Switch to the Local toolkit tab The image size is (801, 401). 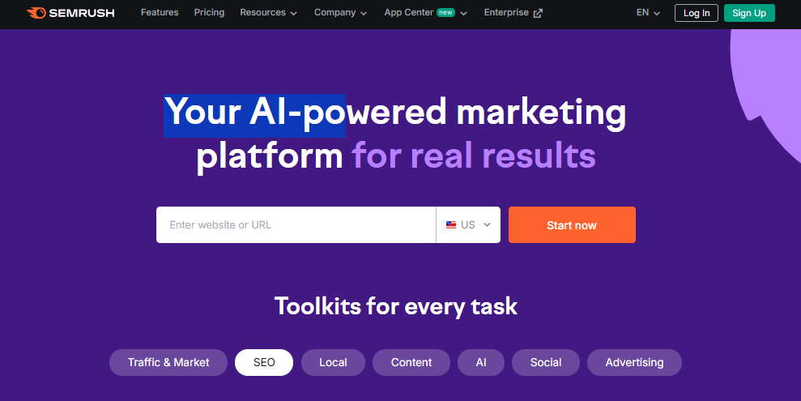333,363
